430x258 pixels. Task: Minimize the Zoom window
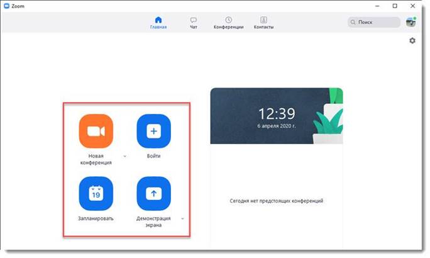[x=378, y=6]
